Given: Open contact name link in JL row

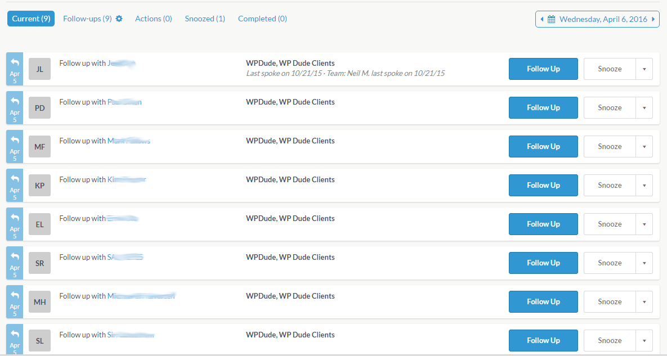Looking at the screenshot, I should coord(121,64).
